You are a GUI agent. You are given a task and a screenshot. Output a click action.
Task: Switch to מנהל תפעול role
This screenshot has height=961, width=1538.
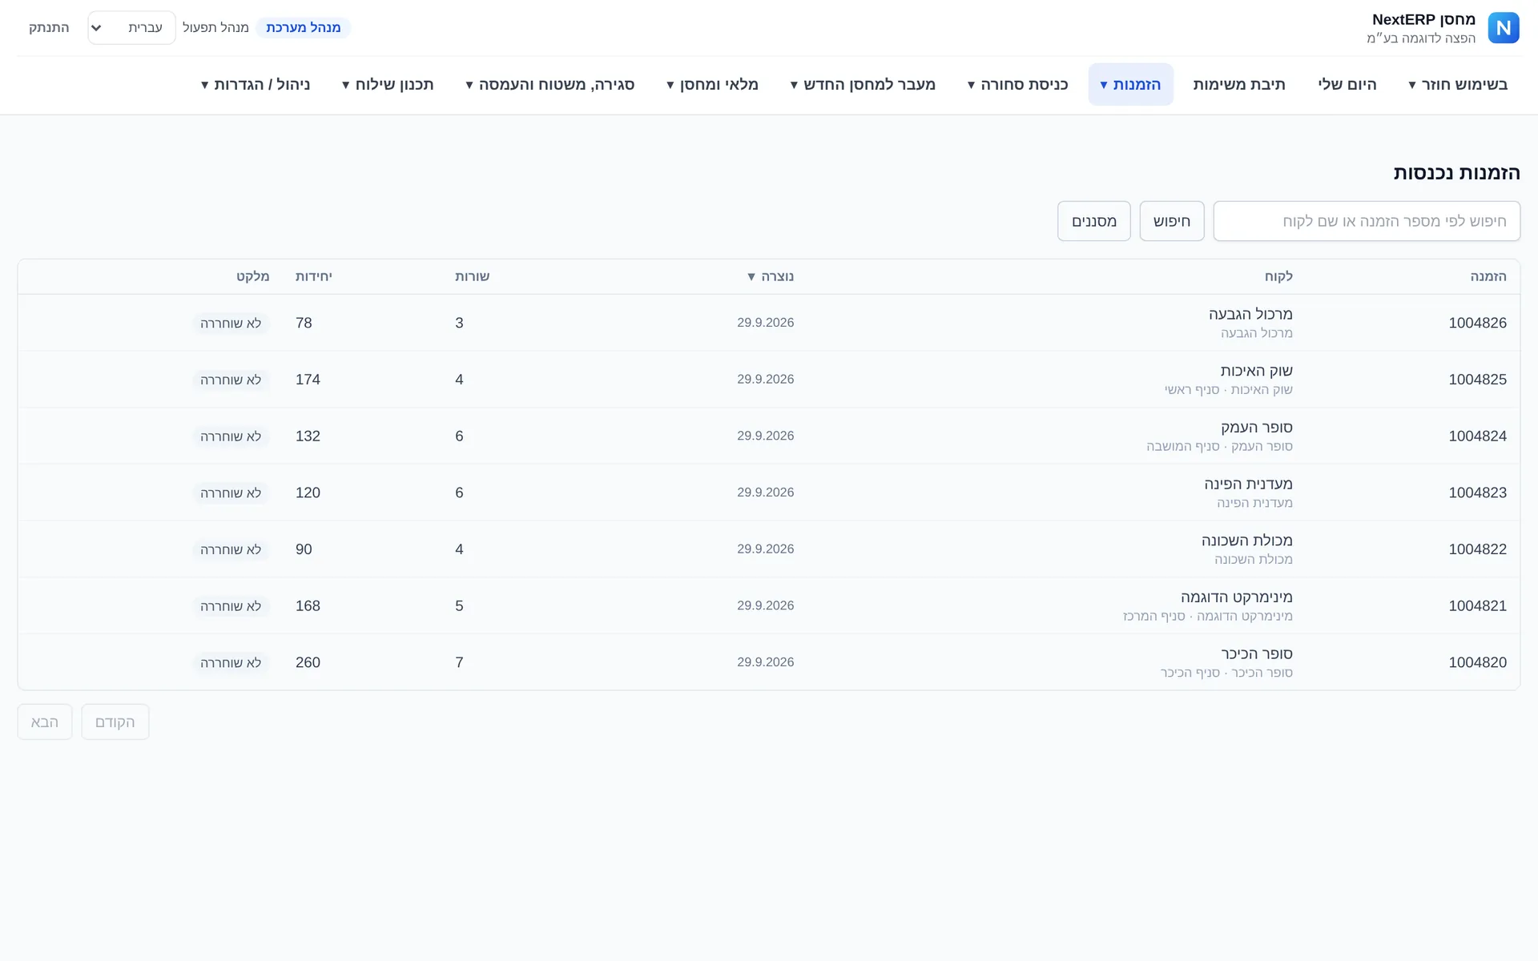click(x=215, y=27)
